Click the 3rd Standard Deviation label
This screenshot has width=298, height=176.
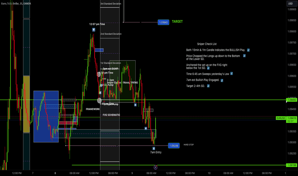[x=111, y=4]
